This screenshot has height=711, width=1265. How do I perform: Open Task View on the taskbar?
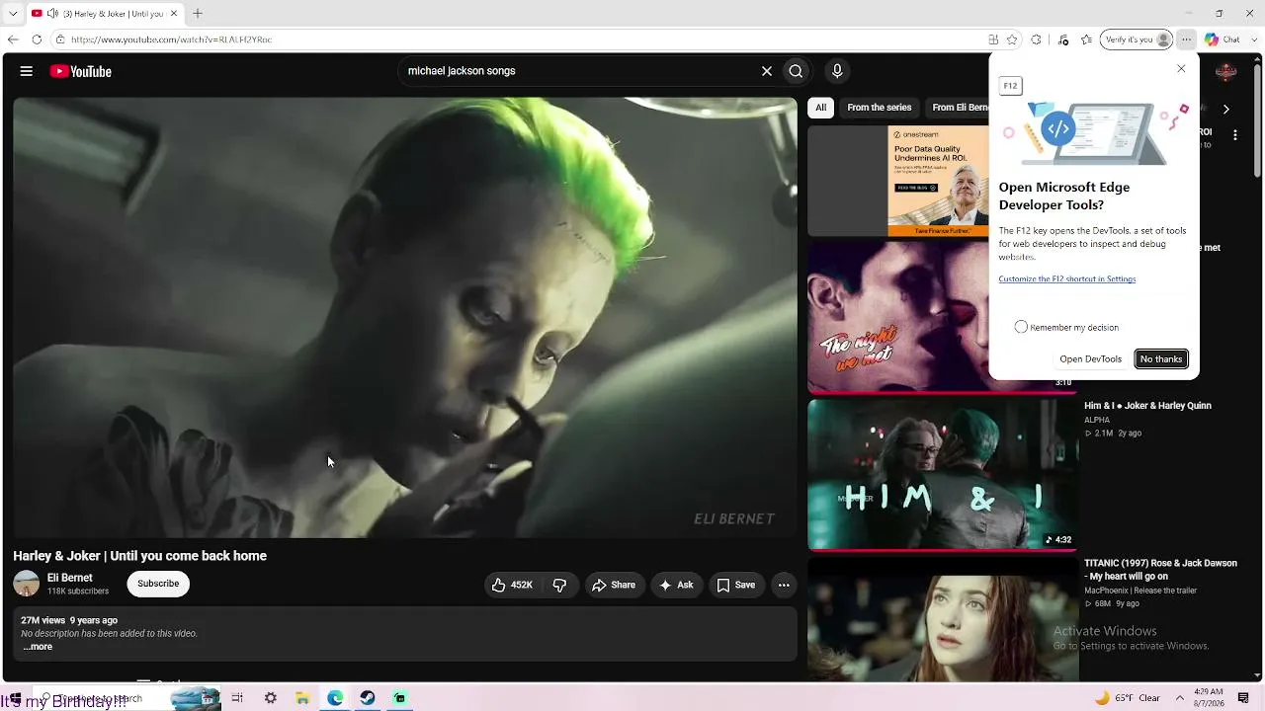[x=237, y=698]
